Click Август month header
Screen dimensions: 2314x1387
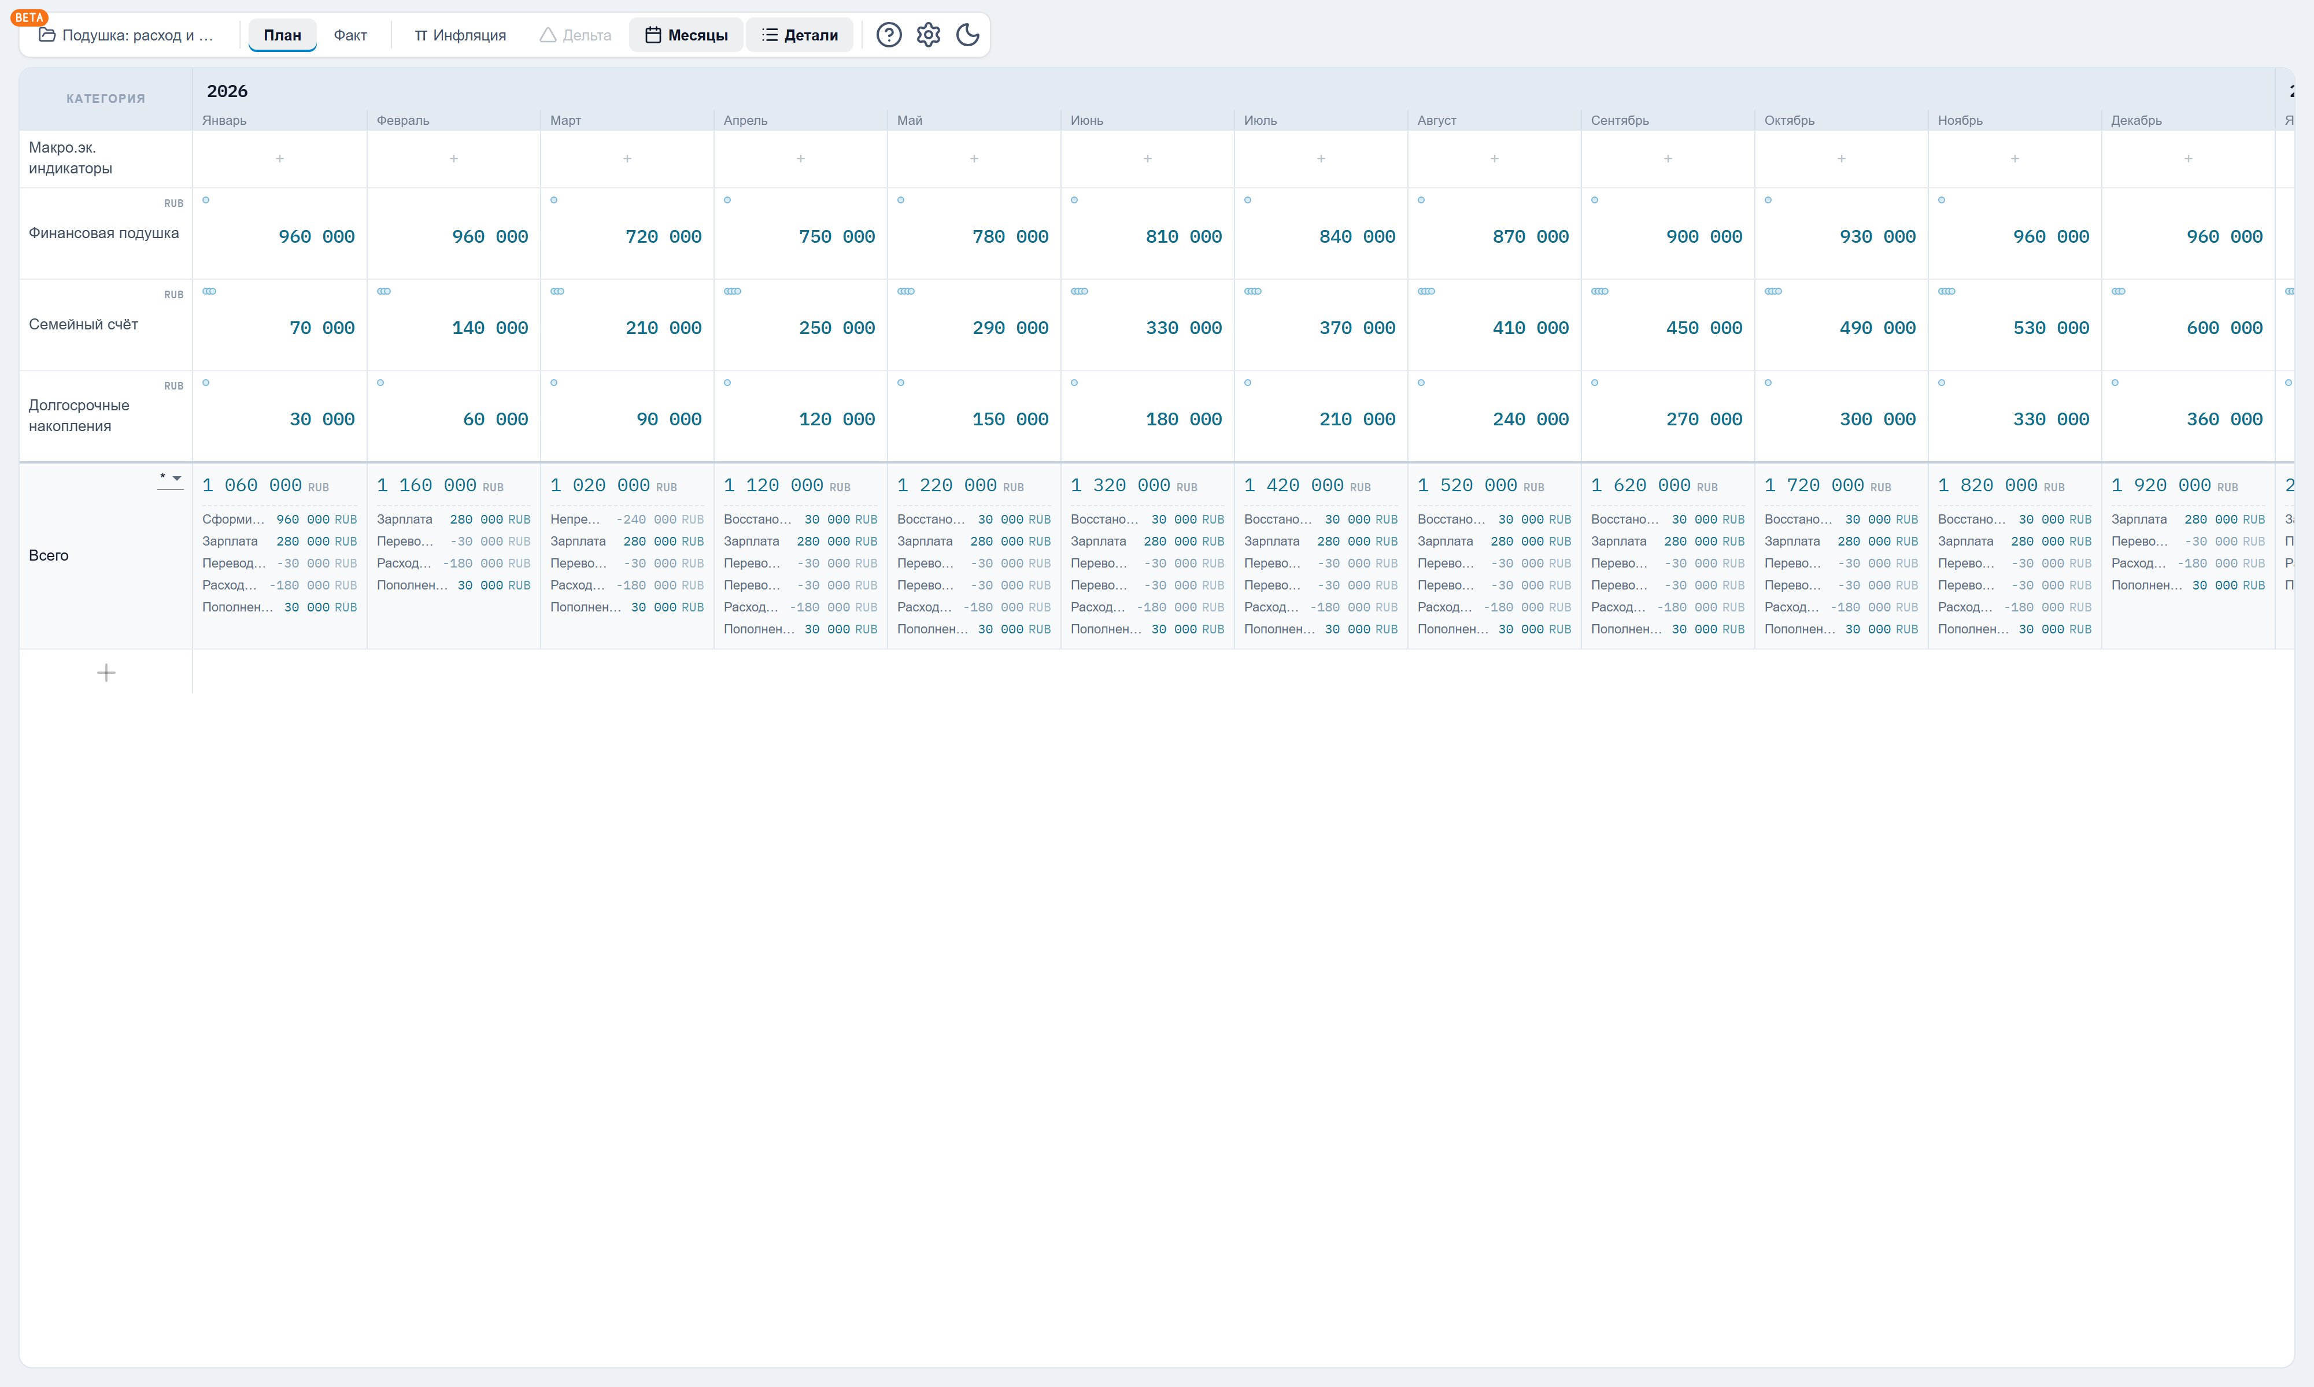point(1436,121)
